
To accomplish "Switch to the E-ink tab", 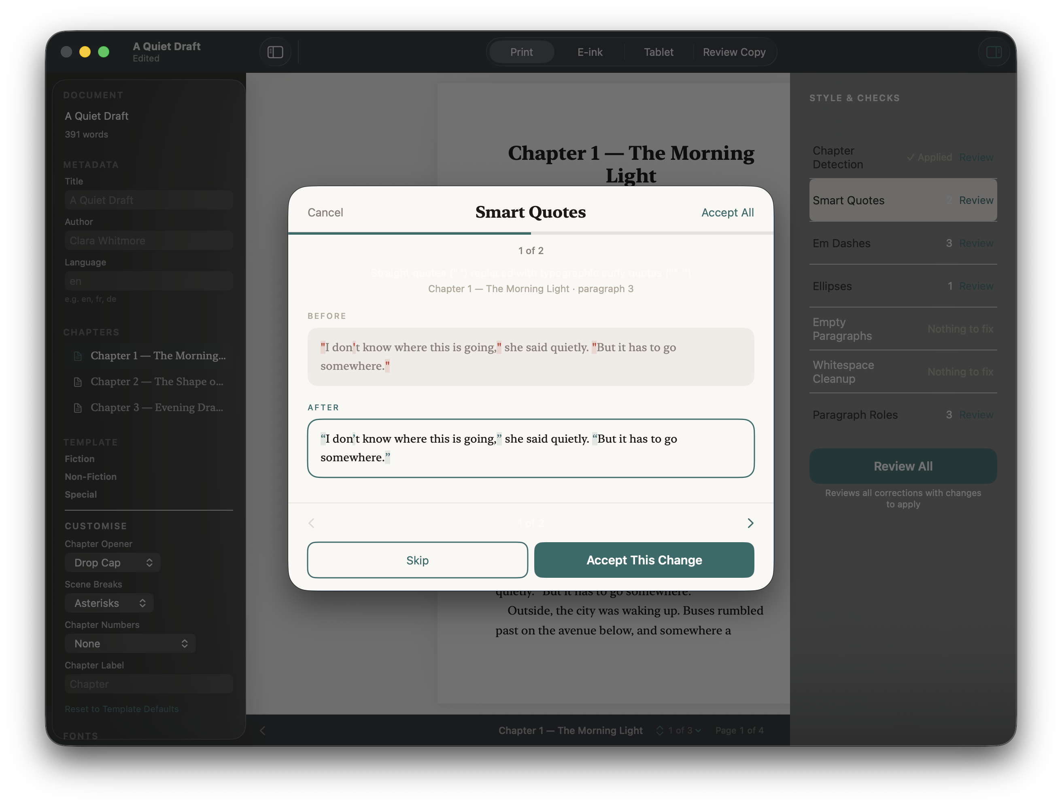I will pos(590,52).
